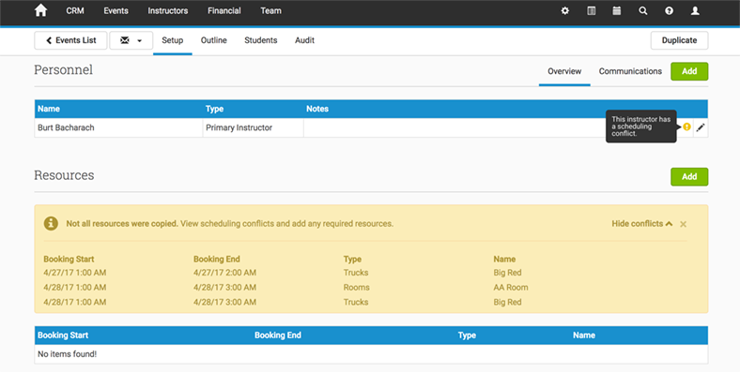The height and width of the screenshot is (372, 740).
Task: Click the resources table Type header
Action: coord(467,335)
